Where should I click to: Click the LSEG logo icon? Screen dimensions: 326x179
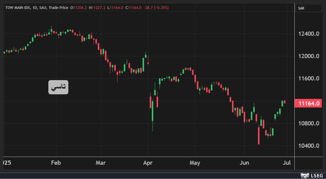tap(304, 175)
